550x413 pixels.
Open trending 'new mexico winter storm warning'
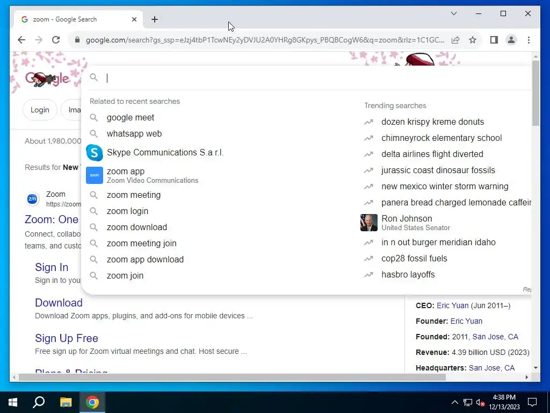coord(445,187)
